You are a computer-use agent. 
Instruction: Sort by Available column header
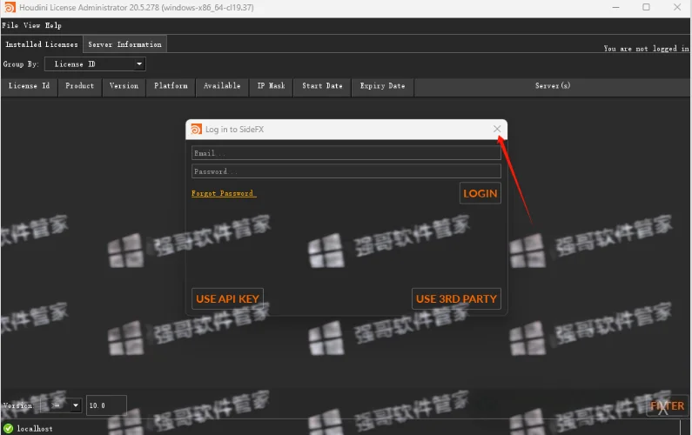[222, 86]
